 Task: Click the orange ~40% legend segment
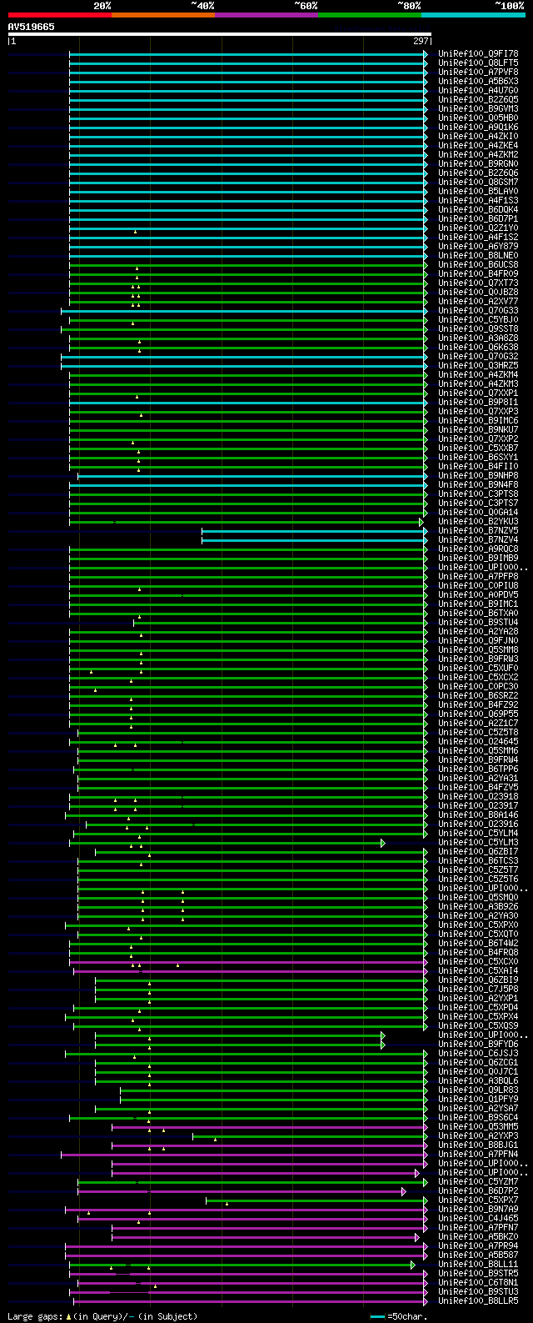pos(162,15)
